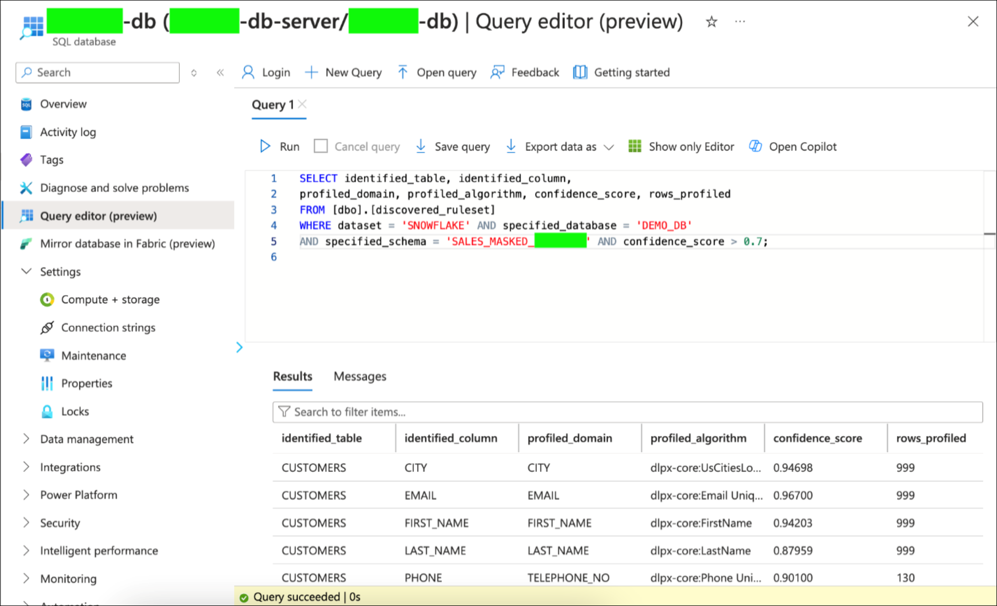The width and height of the screenshot is (997, 606).
Task: Switch to the Messages tab
Action: 360,377
